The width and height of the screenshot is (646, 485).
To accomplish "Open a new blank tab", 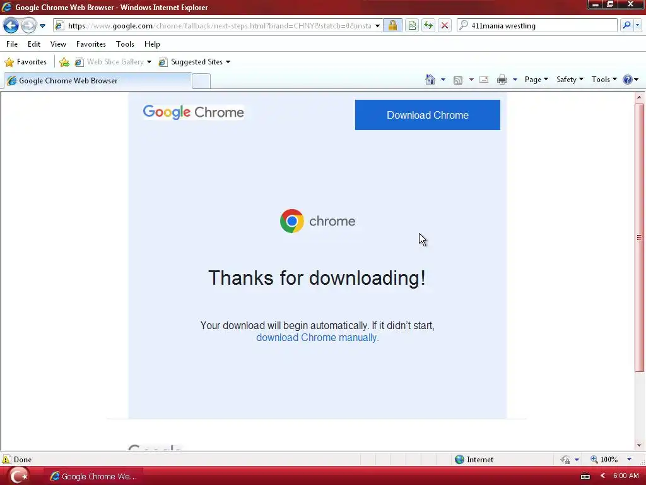I will click(x=201, y=81).
